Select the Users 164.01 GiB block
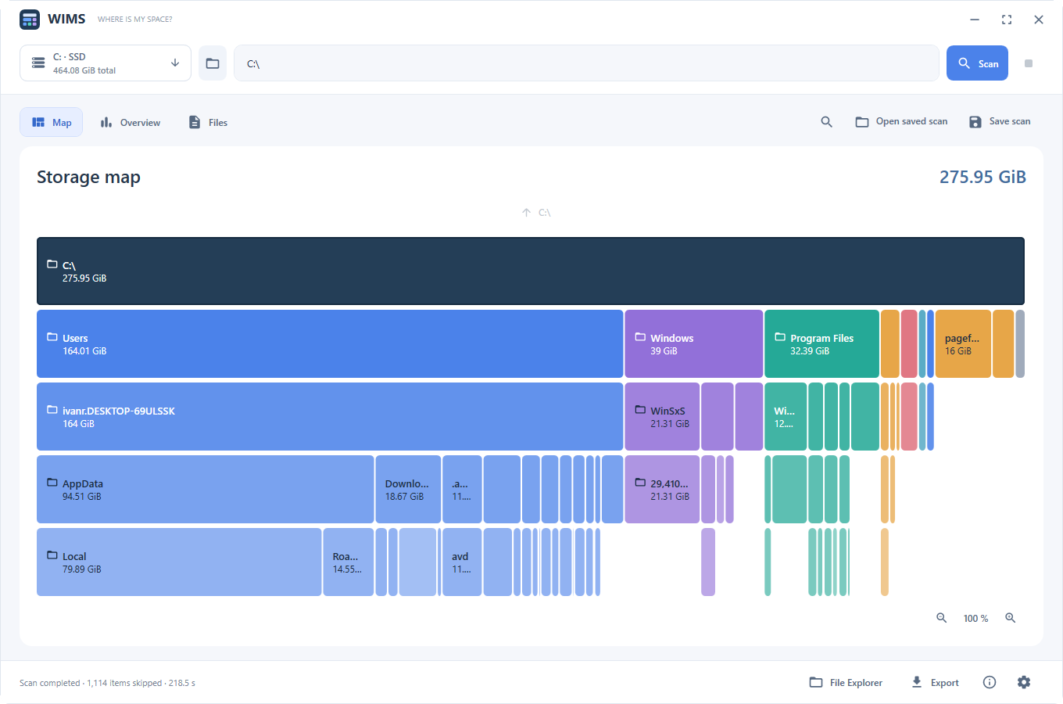1063x704 pixels. [330, 344]
